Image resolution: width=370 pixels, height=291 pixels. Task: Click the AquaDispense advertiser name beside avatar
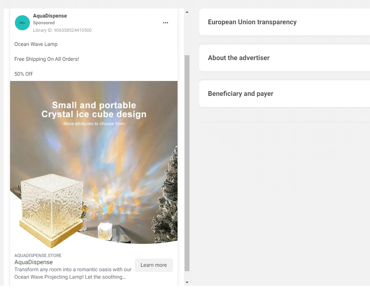click(50, 16)
